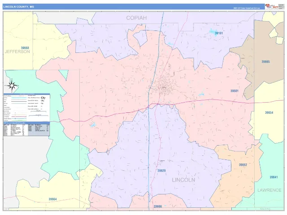Select ZIP code label 39654
287x215 pixels.
269,112
